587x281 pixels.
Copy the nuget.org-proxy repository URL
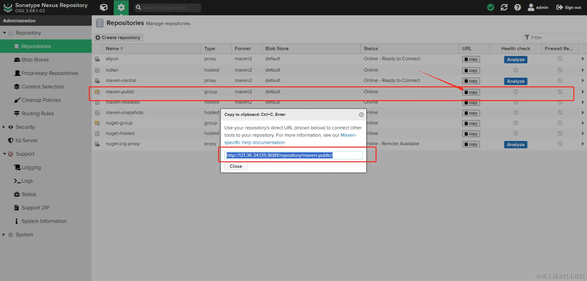click(x=471, y=144)
